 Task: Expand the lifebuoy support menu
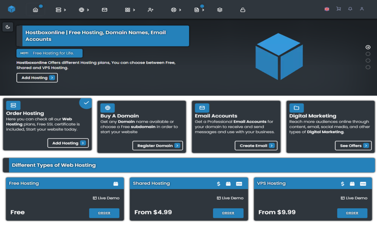(176, 10)
